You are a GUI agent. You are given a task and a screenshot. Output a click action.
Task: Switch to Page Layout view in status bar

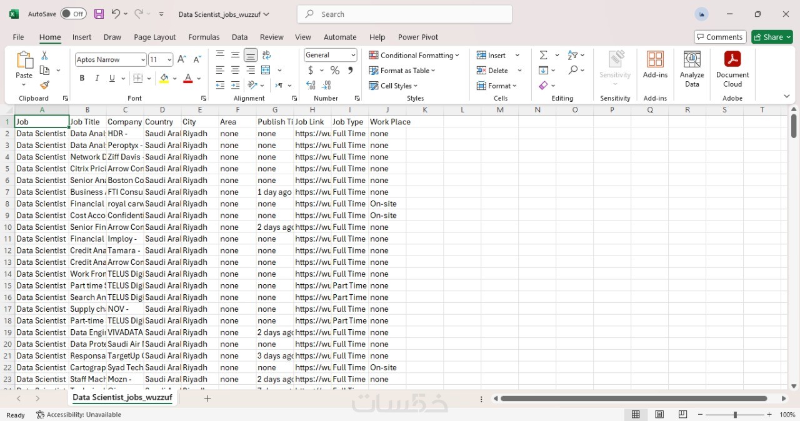659,415
